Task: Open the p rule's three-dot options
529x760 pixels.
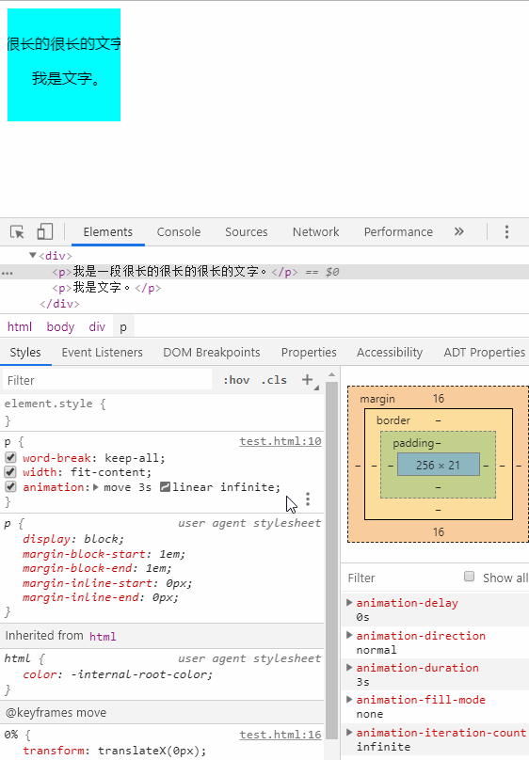Action: [308, 499]
